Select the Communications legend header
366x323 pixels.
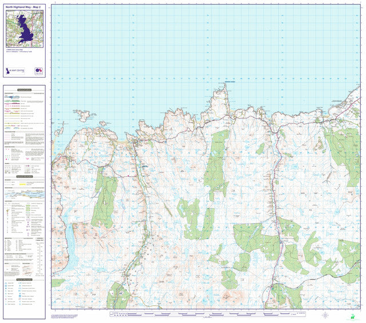pyautogui.click(x=24, y=91)
